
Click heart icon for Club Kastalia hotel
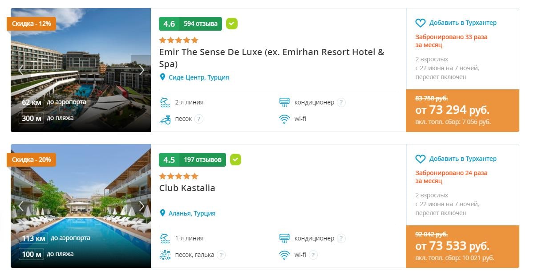[421, 159]
